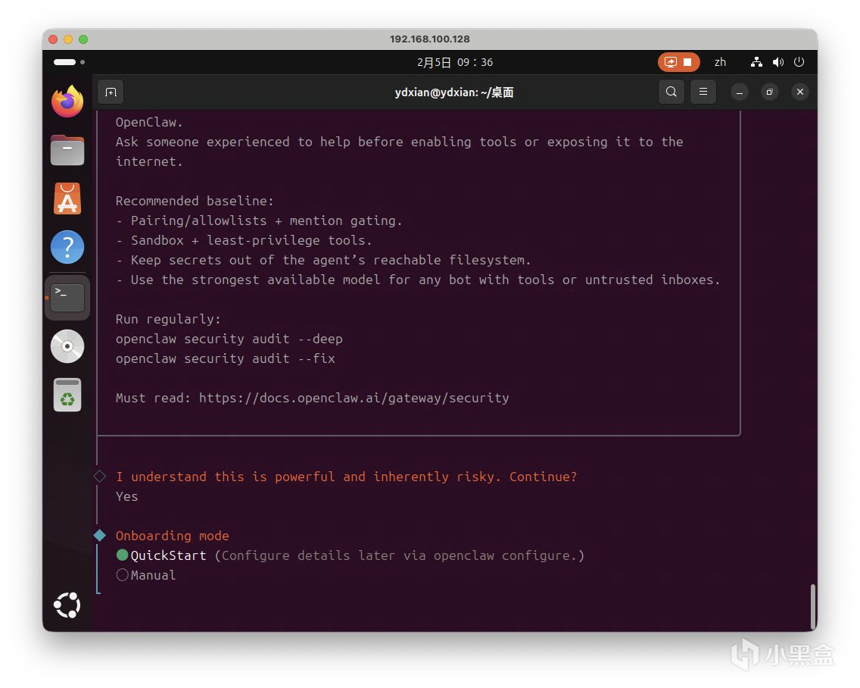This screenshot has width=860, height=688.
Task: Launch Firefox from the dock
Action: click(67, 101)
